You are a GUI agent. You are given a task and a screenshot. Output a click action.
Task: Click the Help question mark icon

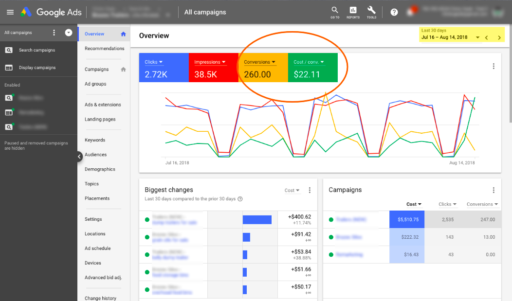pyautogui.click(x=394, y=12)
